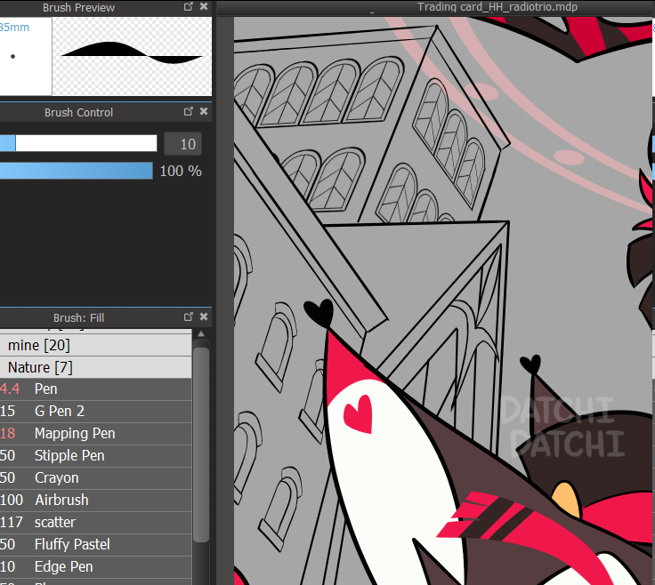Undock the Brush Preview panel

pyautogui.click(x=189, y=7)
